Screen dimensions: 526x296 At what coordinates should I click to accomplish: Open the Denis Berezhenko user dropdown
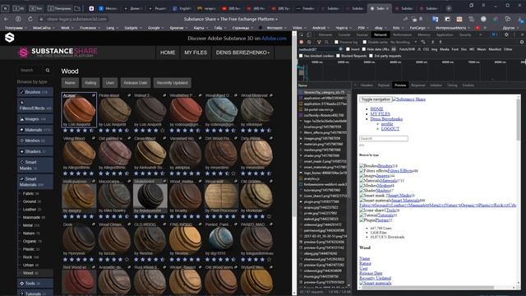coord(243,53)
